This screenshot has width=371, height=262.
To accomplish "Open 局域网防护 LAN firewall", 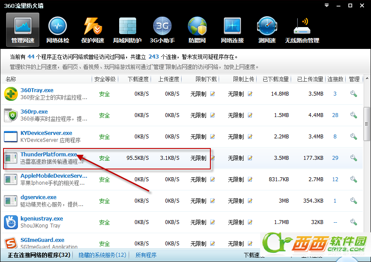I will 127,30.
